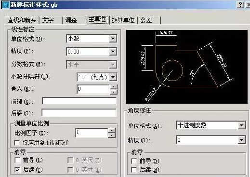
Task: Click the 后缀(S) text field
Action: pos(79,113)
